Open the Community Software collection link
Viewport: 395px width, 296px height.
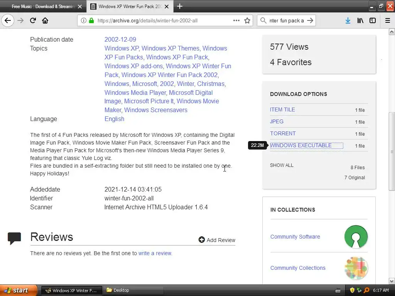tap(295, 237)
